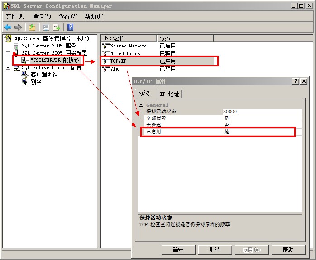Click the 保持活动状态 value field 30000

pos(261,112)
